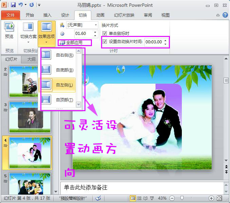This screenshot has height=203, width=230.
Task: Switch to Normal view icon in status bar
Action: 133,198
